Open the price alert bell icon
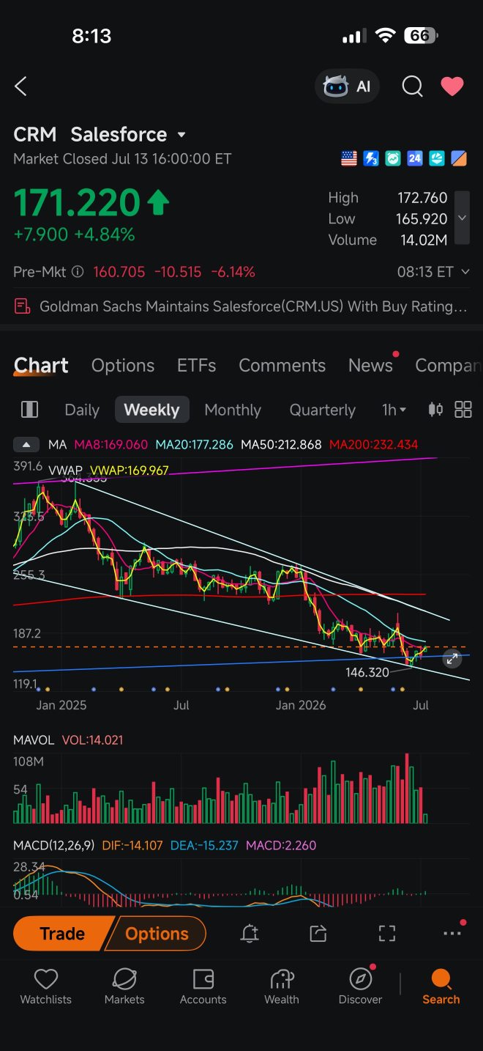 [250, 933]
